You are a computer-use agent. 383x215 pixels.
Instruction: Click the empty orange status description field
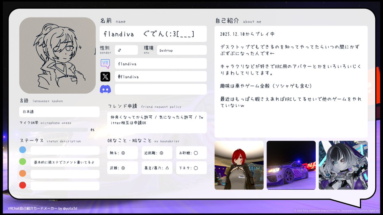click(x=65, y=174)
